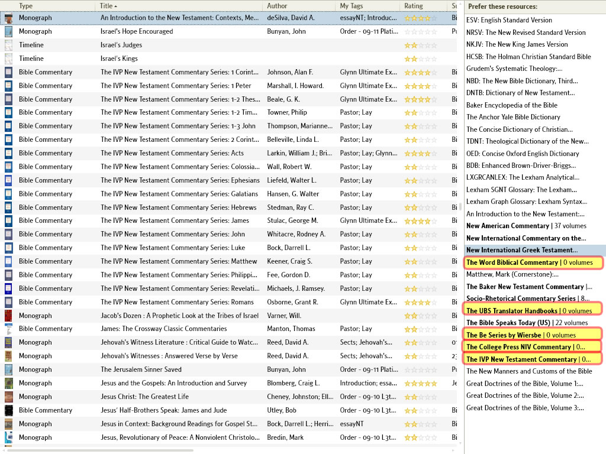
Task: Click the essayNT tag on Jesus in Context row
Action: [352, 424]
